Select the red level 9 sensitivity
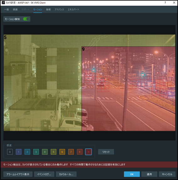 click(x=88, y=152)
